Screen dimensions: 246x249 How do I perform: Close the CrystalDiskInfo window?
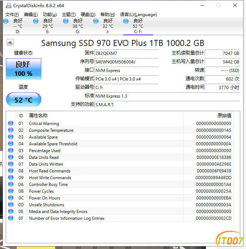pos(235,6)
